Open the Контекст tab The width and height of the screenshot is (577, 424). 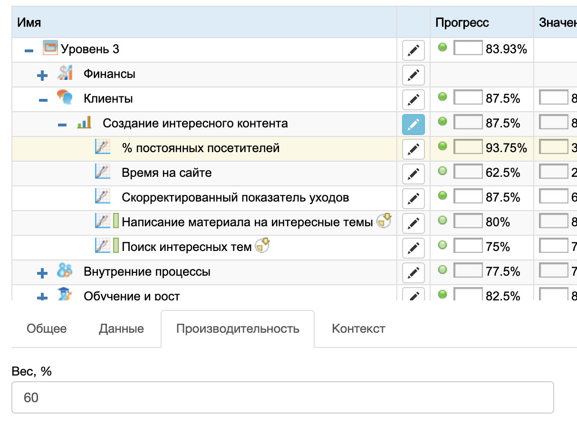point(358,329)
